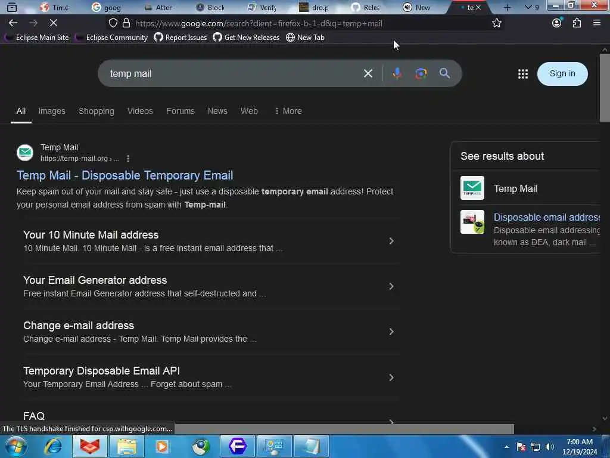Open the Firefox View icon
The height and width of the screenshot is (458, 610).
point(12,7)
